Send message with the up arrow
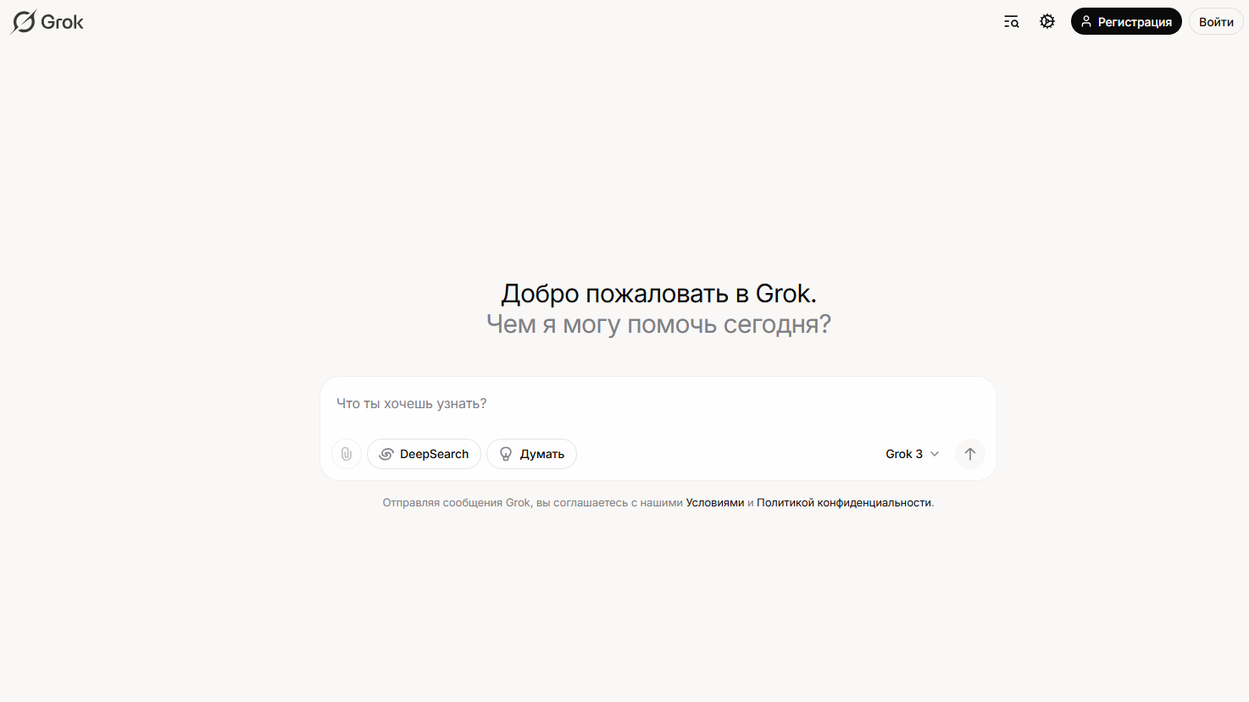Viewport: 1249px width, 702px height. tap(970, 454)
